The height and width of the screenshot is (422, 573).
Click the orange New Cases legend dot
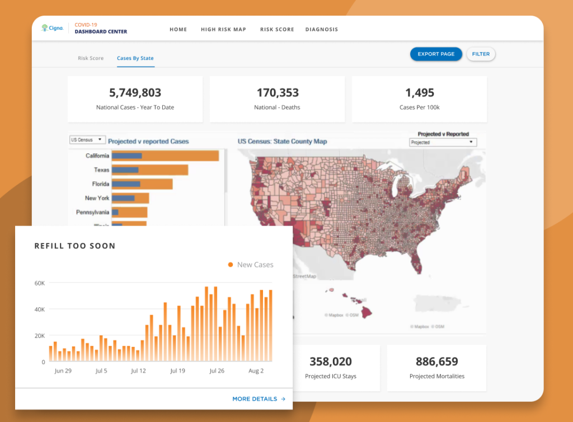coord(231,265)
